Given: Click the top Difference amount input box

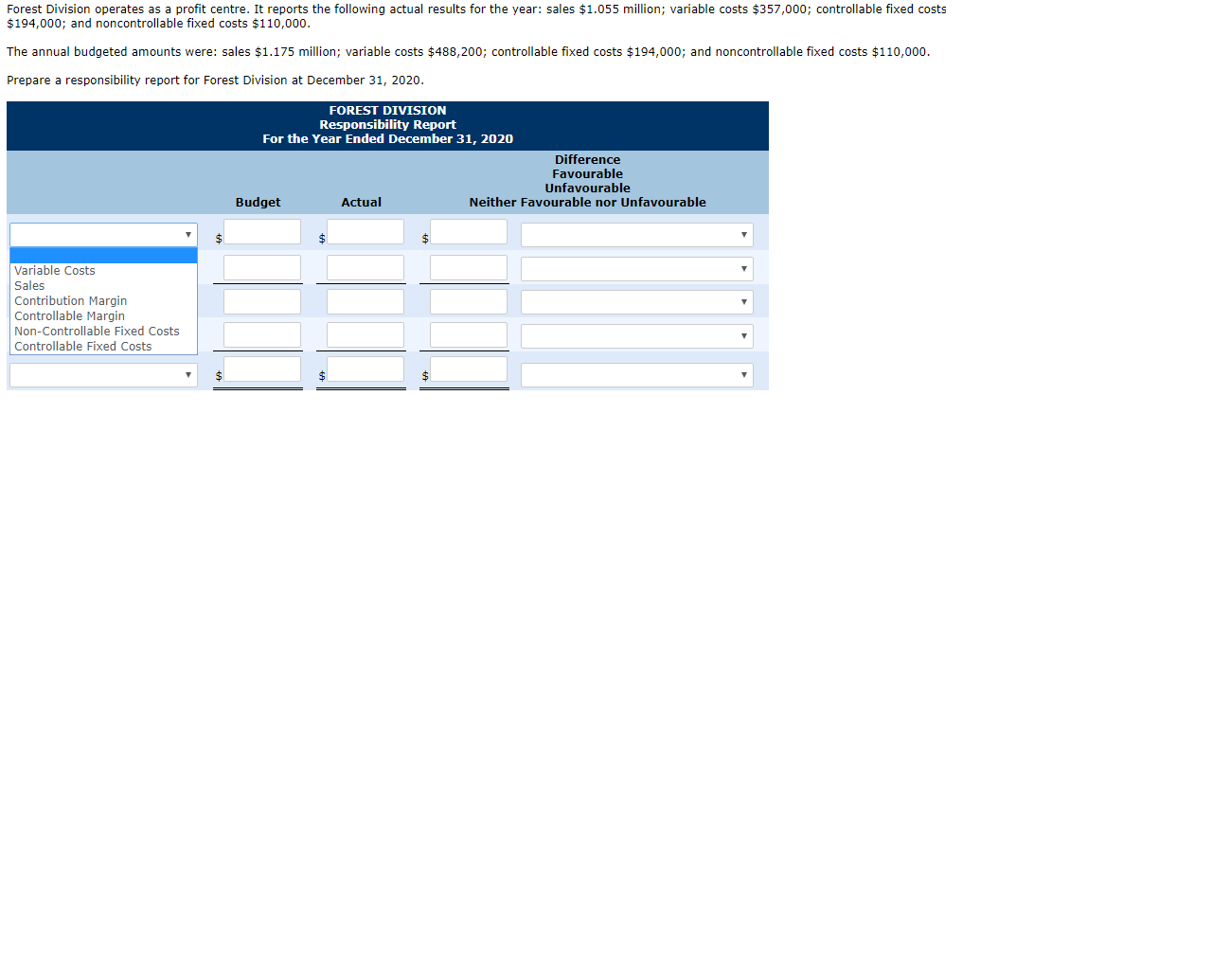Looking at the screenshot, I should 468,231.
